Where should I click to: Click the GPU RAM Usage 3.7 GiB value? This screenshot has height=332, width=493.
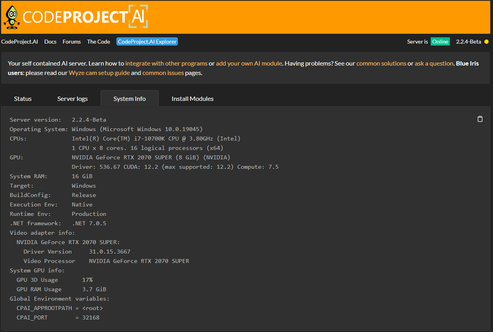(94, 289)
